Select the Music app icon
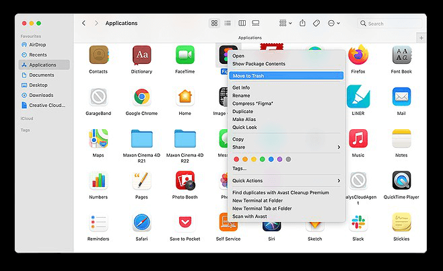This screenshot has height=271, width=443. pyautogui.click(x=358, y=139)
